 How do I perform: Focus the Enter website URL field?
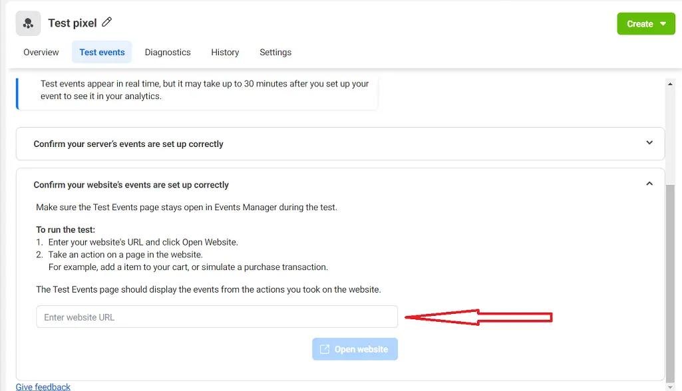(x=217, y=317)
